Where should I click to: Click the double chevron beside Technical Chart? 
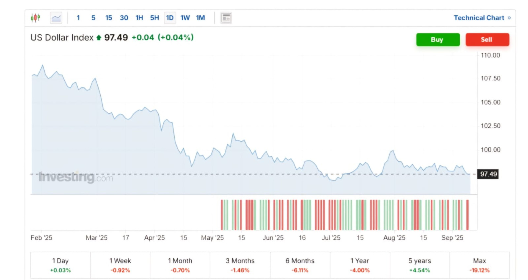click(509, 18)
